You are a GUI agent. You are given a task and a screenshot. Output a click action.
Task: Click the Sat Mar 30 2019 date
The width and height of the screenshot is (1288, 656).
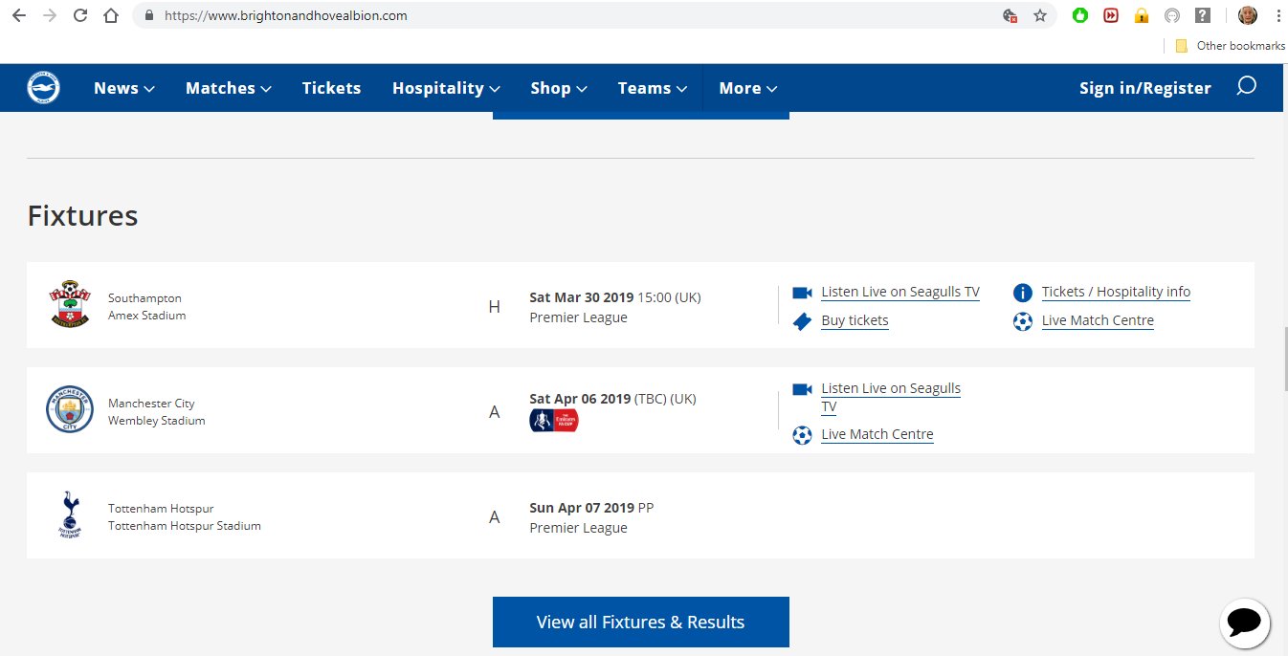(x=581, y=297)
